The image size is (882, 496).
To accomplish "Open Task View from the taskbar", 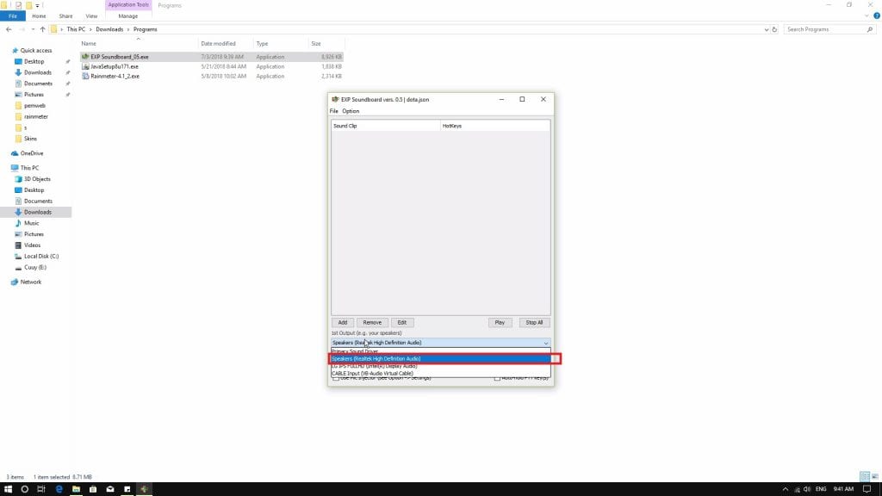I will (x=41, y=489).
